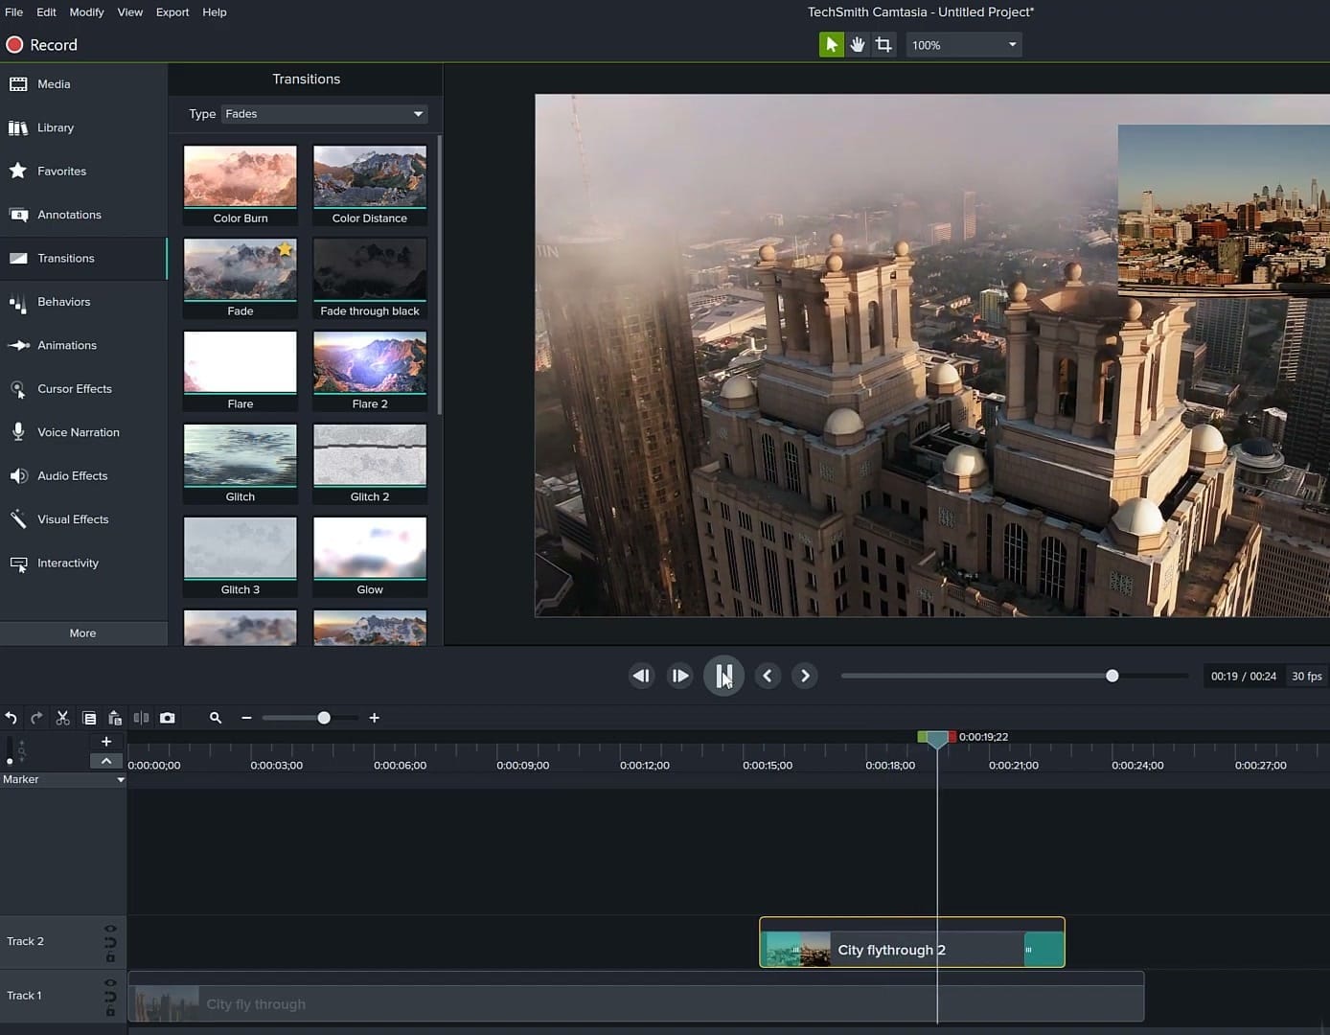The image size is (1330, 1035).
Task: Click the More button under the sidebar
Action: pos(82,632)
